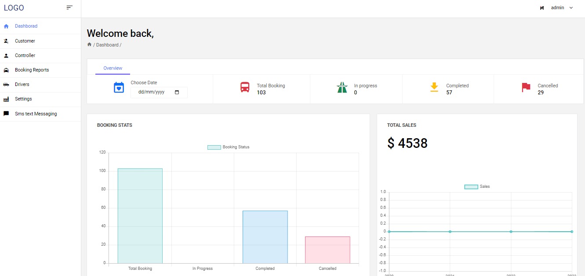Open the date picker calendar button
This screenshot has width=585, height=276.
pyautogui.click(x=177, y=93)
